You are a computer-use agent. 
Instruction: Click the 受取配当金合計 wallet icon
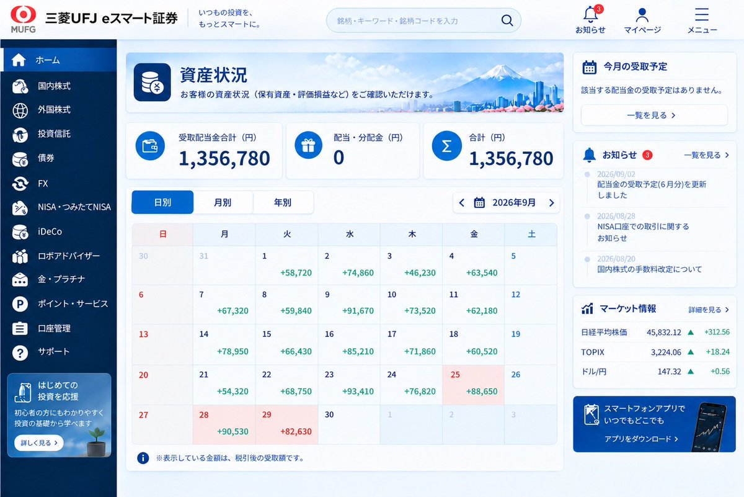150,146
